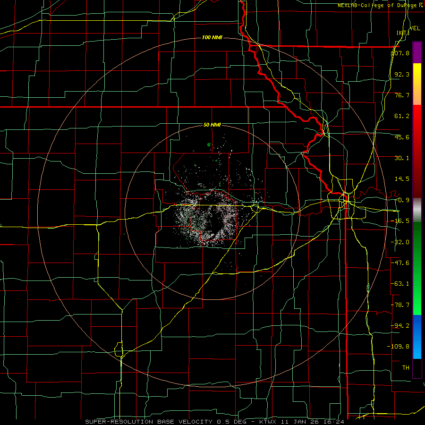Screen dimensions: 425x425
Task: Click the [KT] units label
Action: (403, 33)
